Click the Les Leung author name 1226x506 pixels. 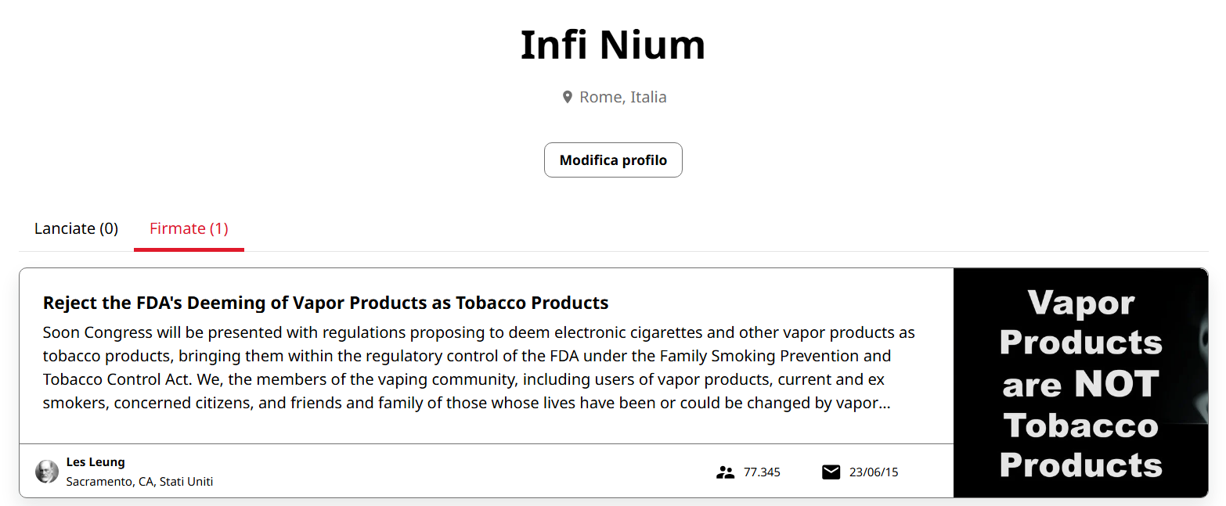tap(96, 462)
